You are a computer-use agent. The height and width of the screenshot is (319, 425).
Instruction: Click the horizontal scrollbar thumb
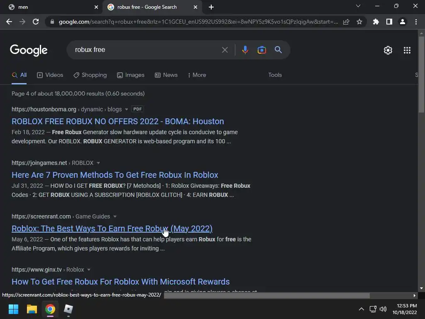[x=267, y=295]
